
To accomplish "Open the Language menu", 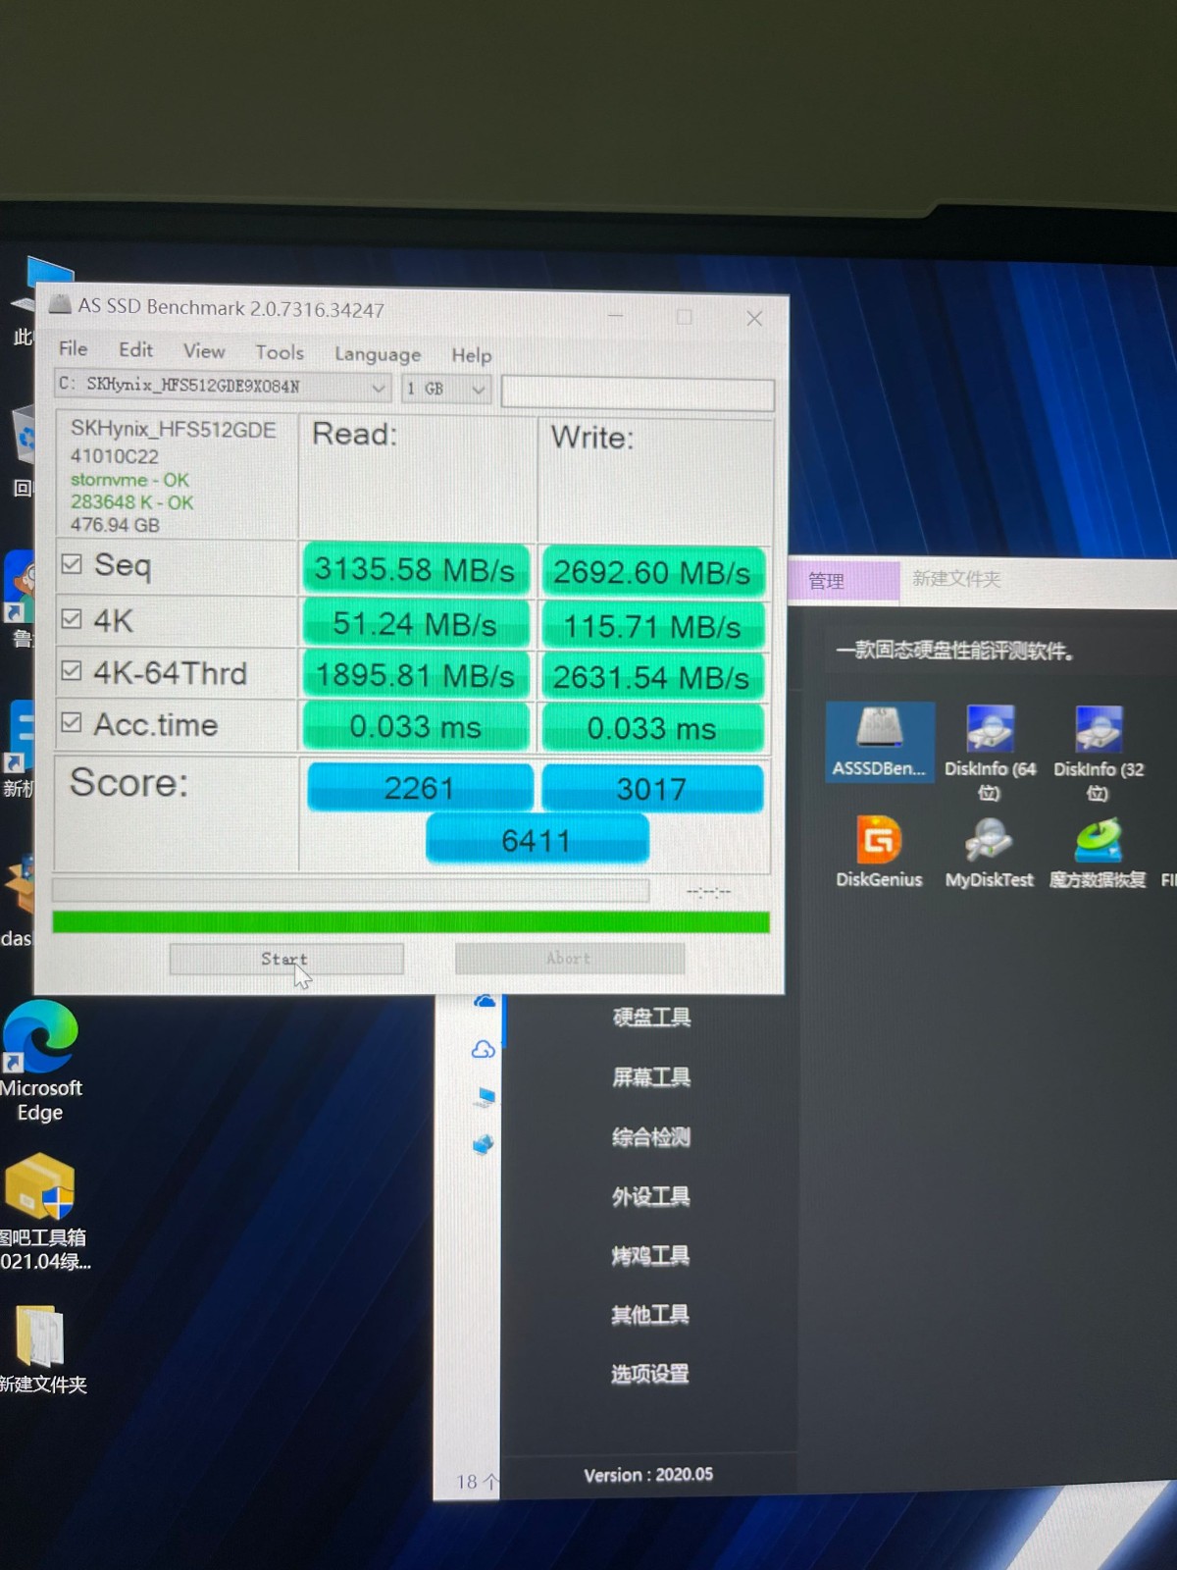I will point(378,354).
